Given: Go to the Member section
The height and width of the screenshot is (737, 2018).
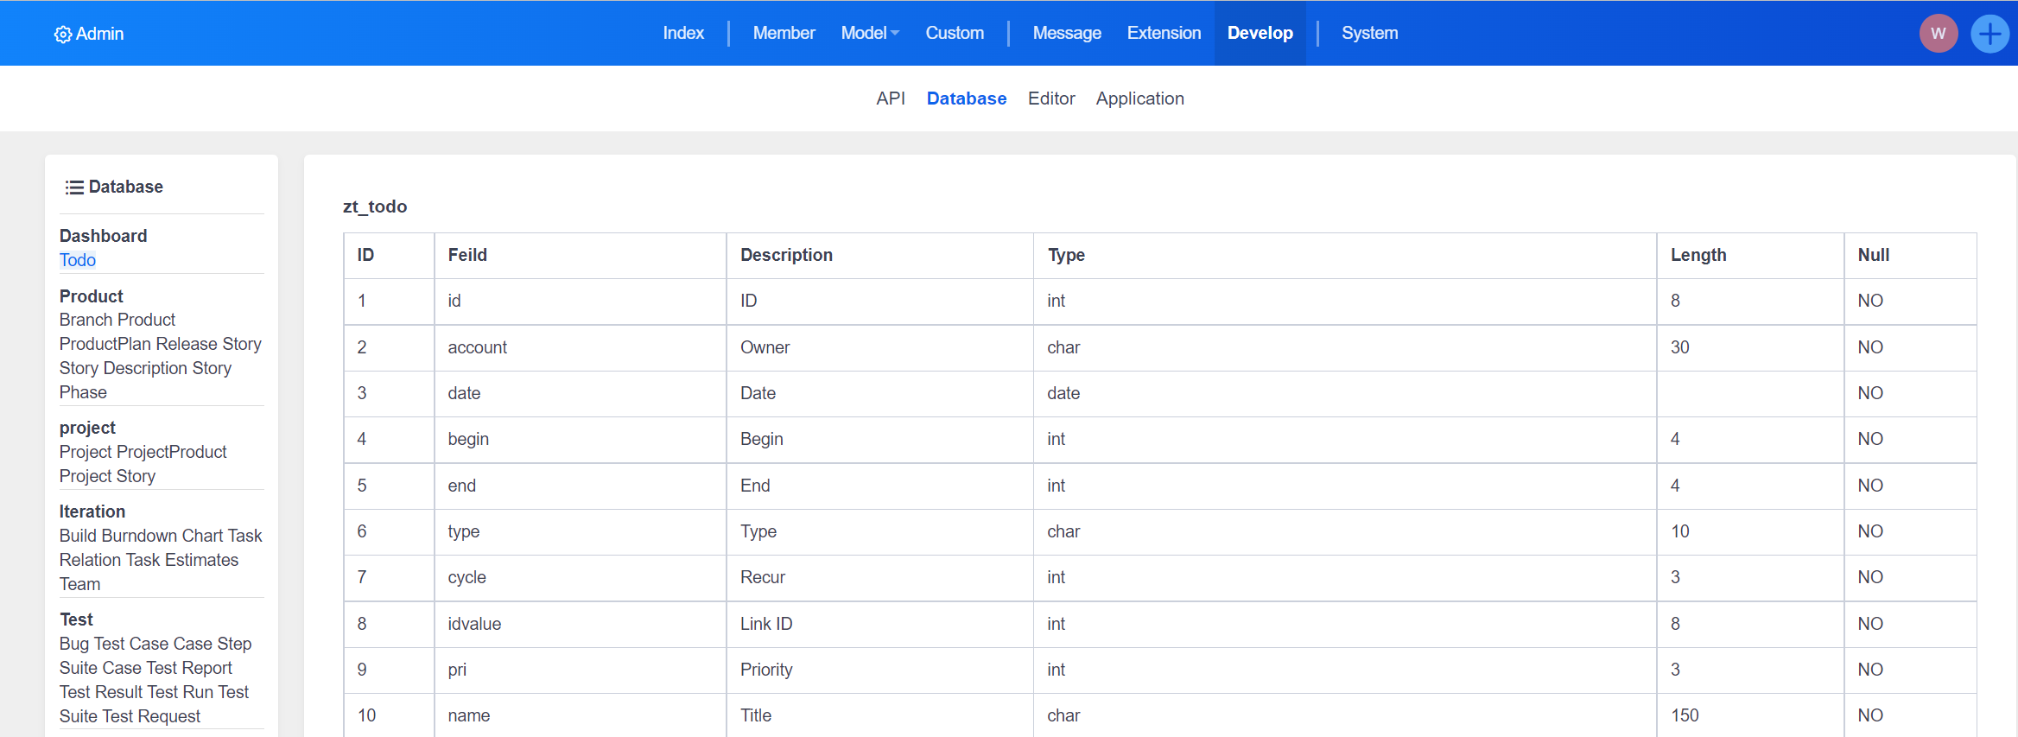Looking at the screenshot, I should 784,33.
